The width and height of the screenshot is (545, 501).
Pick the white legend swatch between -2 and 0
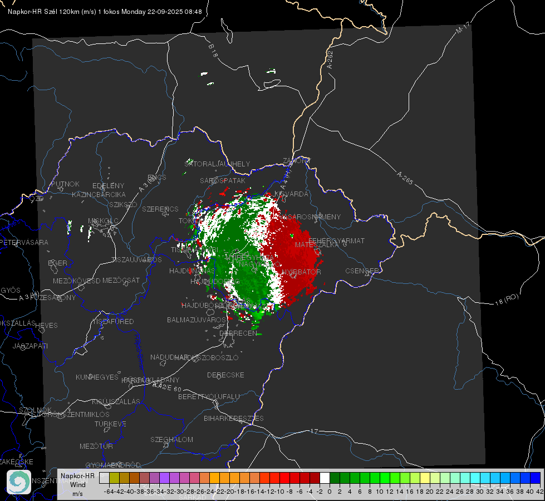pos(325,478)
